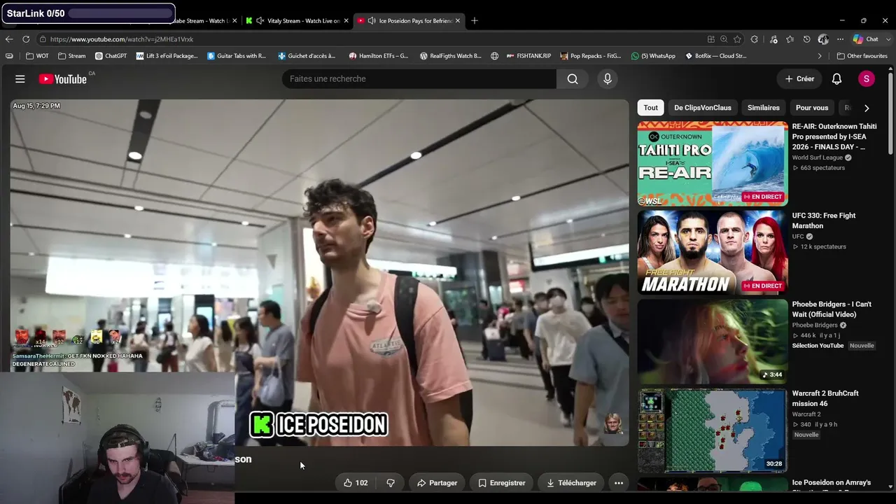896x504 pixels.
Task: Switch to the Ice Poseidon YouTube tab
Action: (x=409, y=21)
